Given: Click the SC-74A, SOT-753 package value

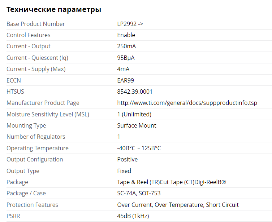Looking at the screenshot, I should pyautogui.click(x=139, y=194).
